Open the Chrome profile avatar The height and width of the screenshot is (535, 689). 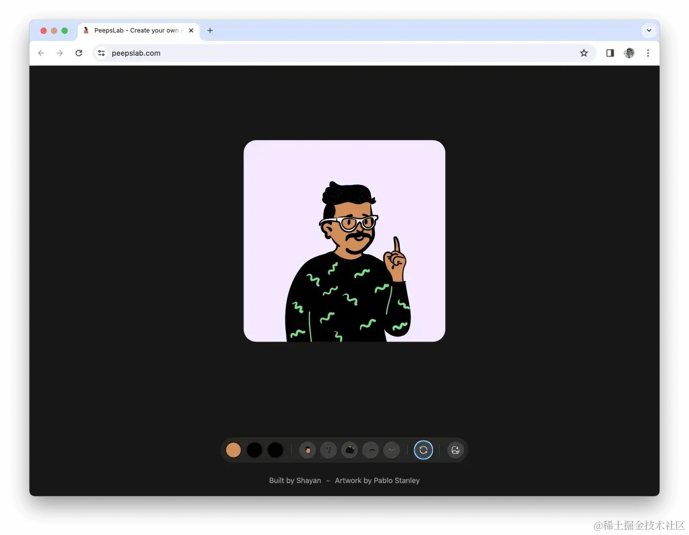coord(629,53)
